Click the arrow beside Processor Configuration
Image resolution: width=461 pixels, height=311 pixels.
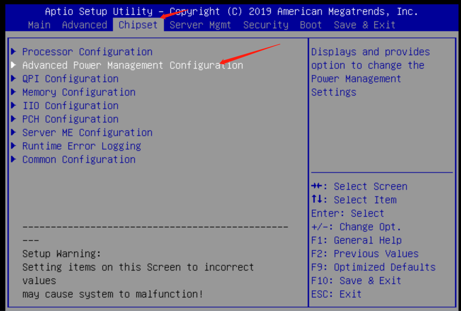[x=14, y=52]
